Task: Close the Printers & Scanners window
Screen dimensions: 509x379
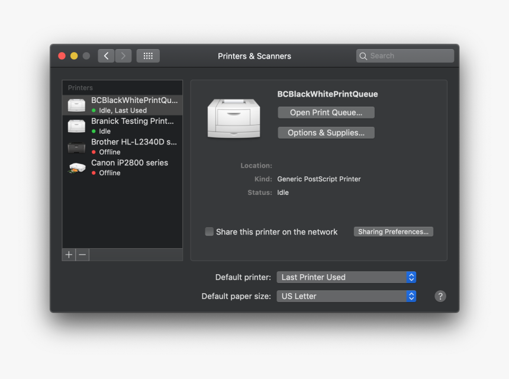Action: [x=62, y=56]
